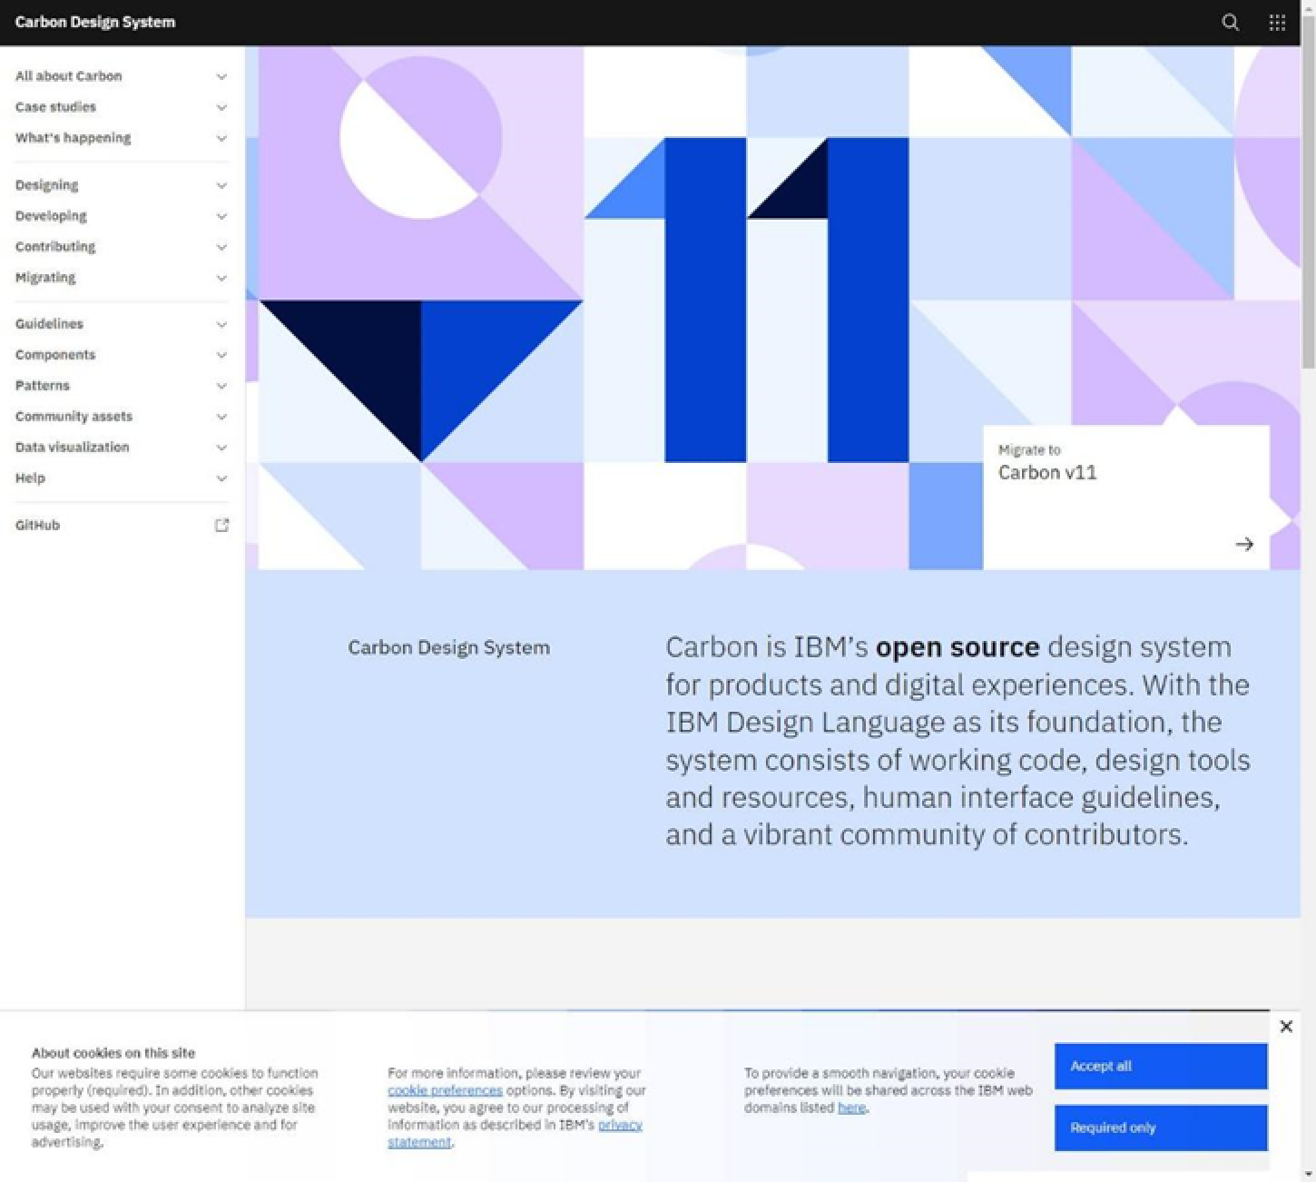Expand the What's happening chevron
This screenshot has width=1316, height=1182.
[221, 139]
